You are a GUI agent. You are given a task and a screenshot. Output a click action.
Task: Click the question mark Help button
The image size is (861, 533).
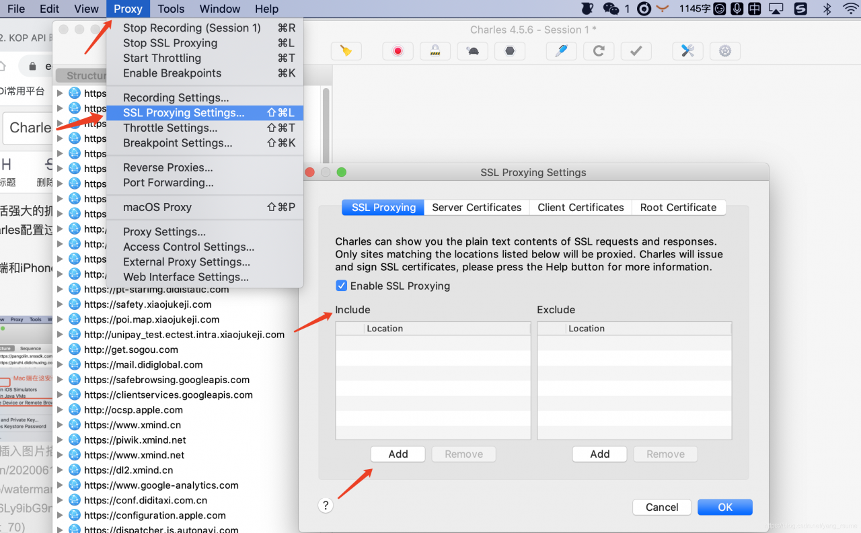(326, 505)
